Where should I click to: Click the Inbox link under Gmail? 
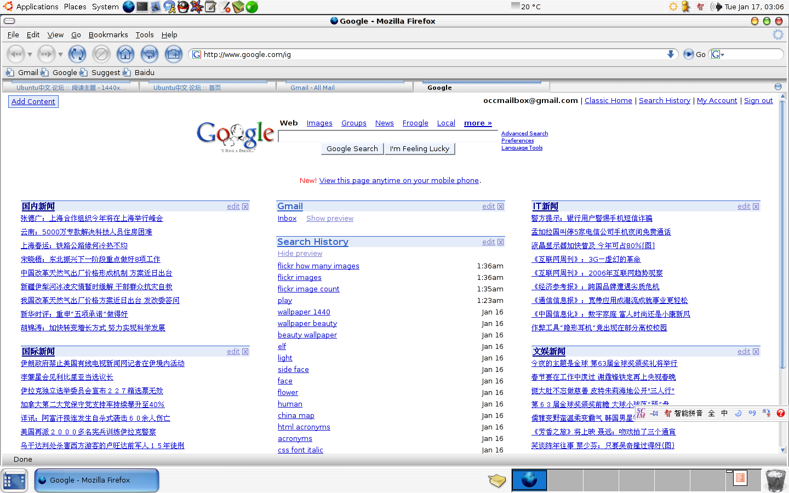(287, 219)
